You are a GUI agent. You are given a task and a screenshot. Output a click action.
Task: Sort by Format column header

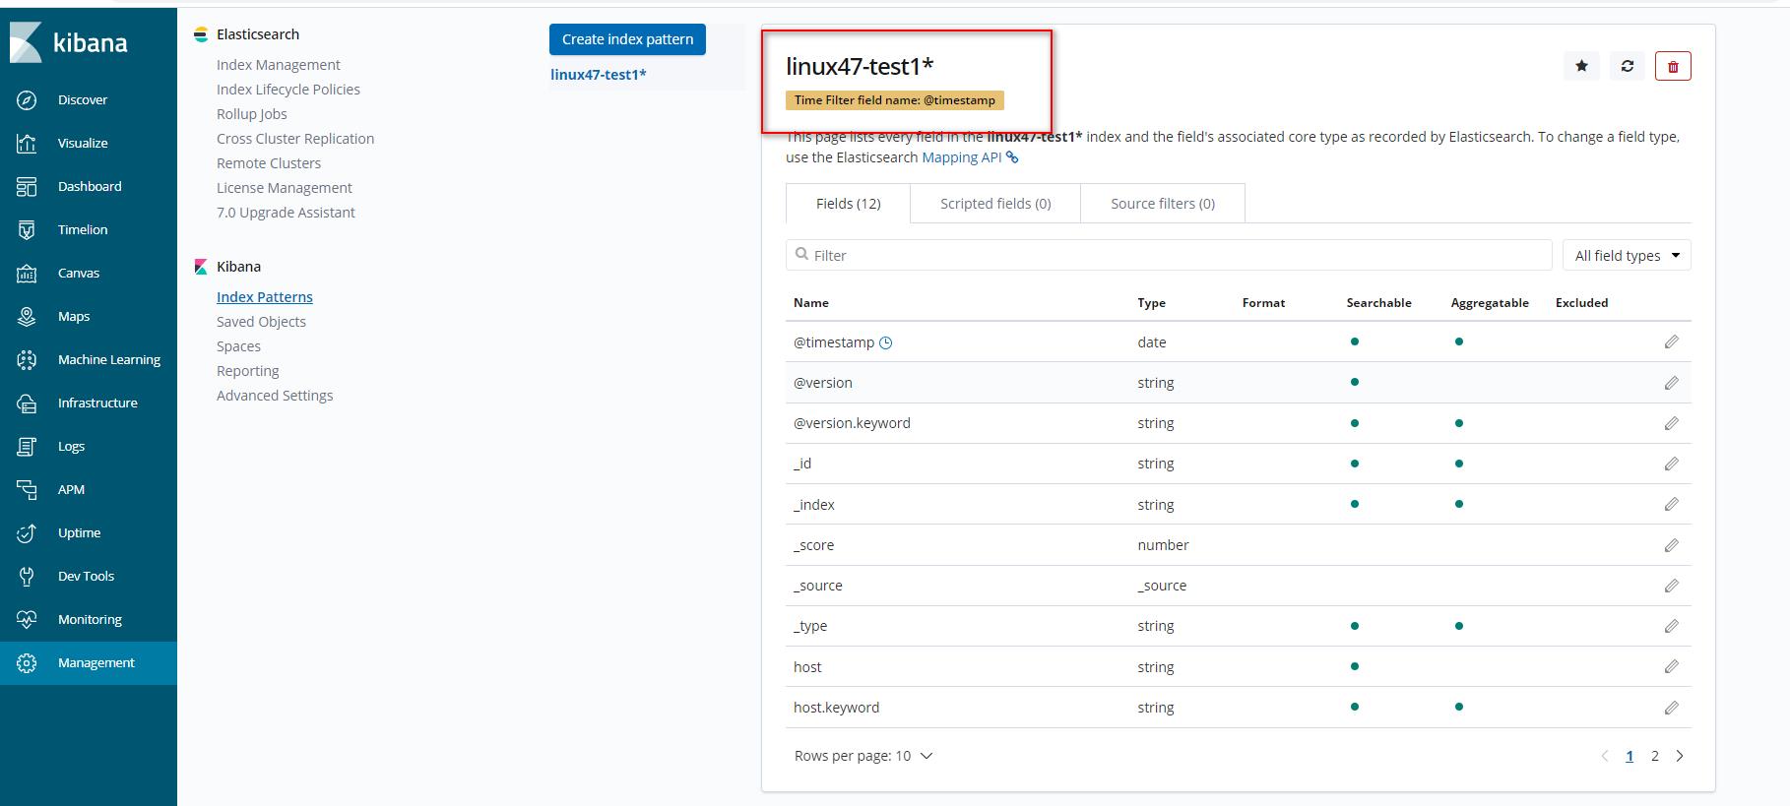pos(1263,303)
